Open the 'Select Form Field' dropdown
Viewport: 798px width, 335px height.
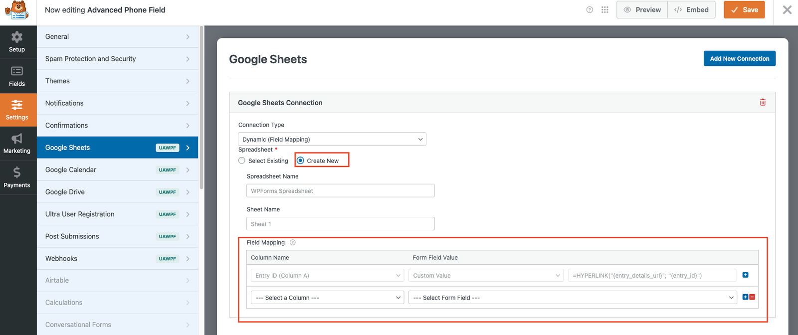pos(573,298)
